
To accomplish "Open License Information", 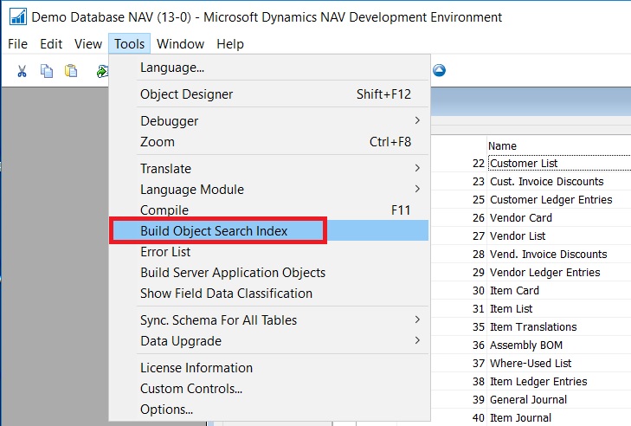I will [x=196, y=368].
